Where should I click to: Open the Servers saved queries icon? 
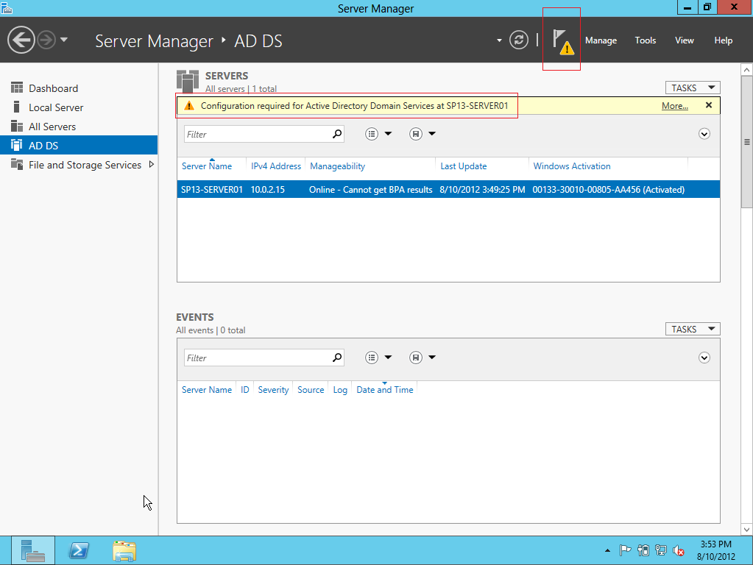(x=416, y=134)
